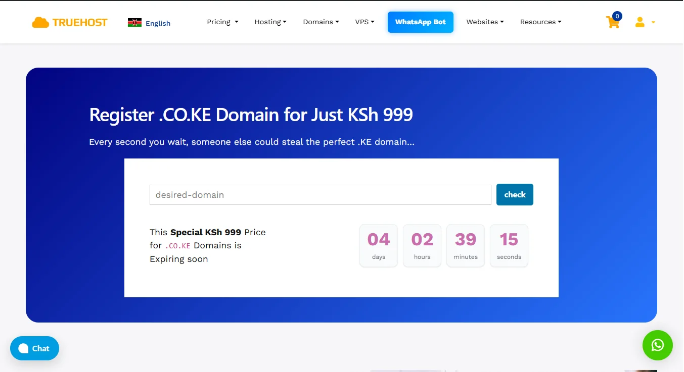Expand the Domains menu
Viewport: 684px width, 372px height.
[321, 22]
